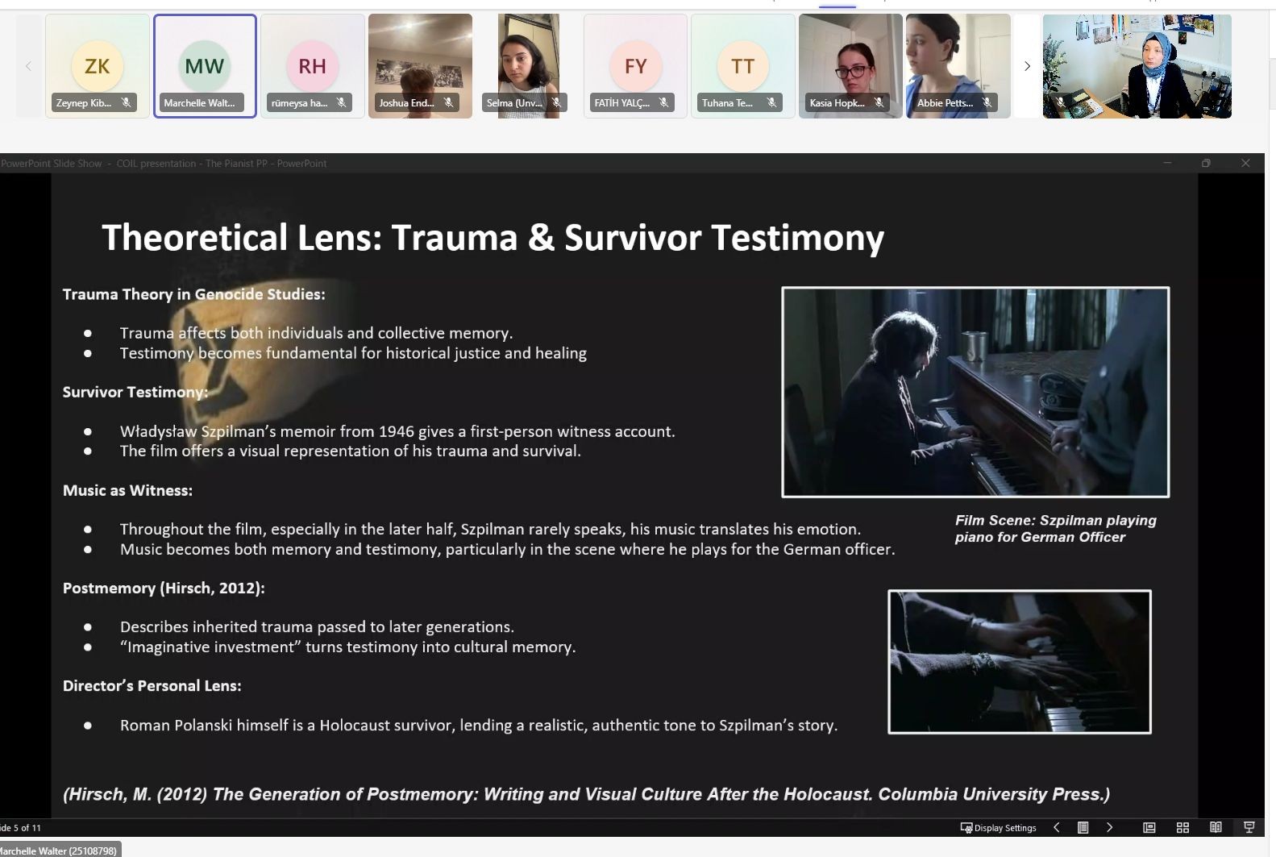The image size is (1276, 857).
Task: Click muted mic icon on Zeynep Kib tile
Action: (x=126, y=102)
